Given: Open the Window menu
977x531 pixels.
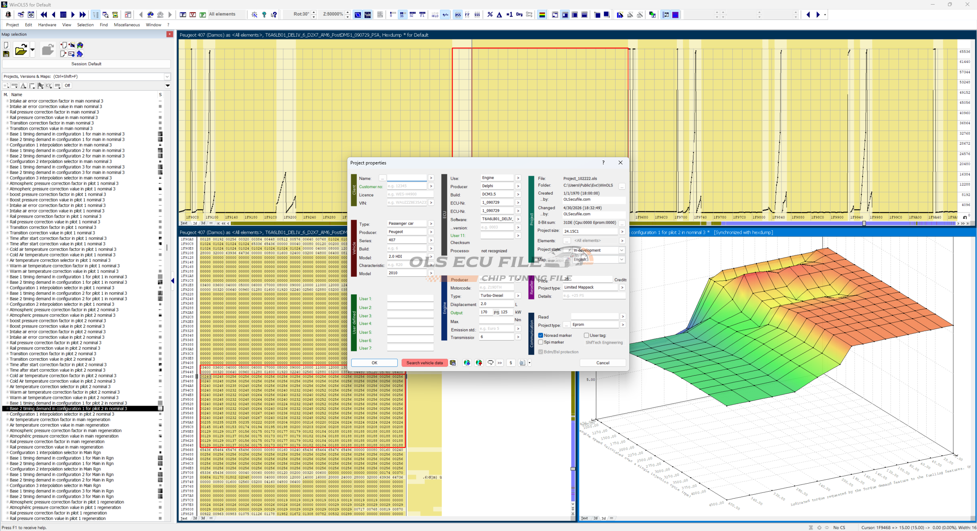Looking at the screenshot, I should 153,25.
